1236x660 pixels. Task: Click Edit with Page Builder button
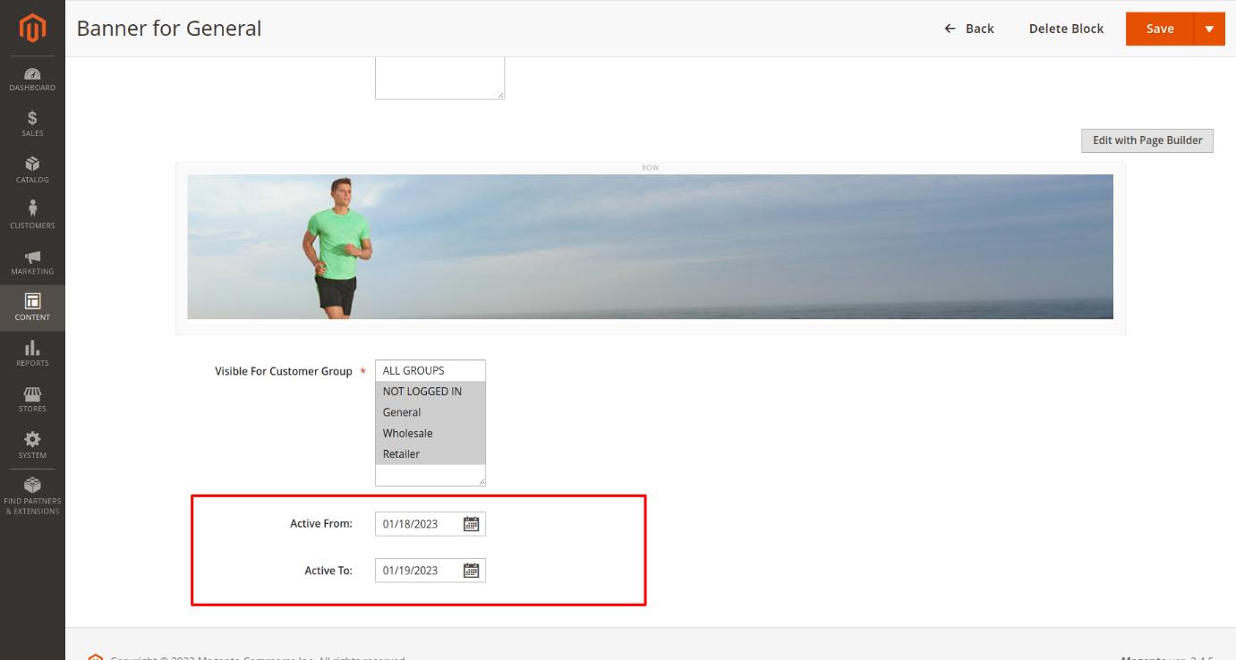point(1146,140)
